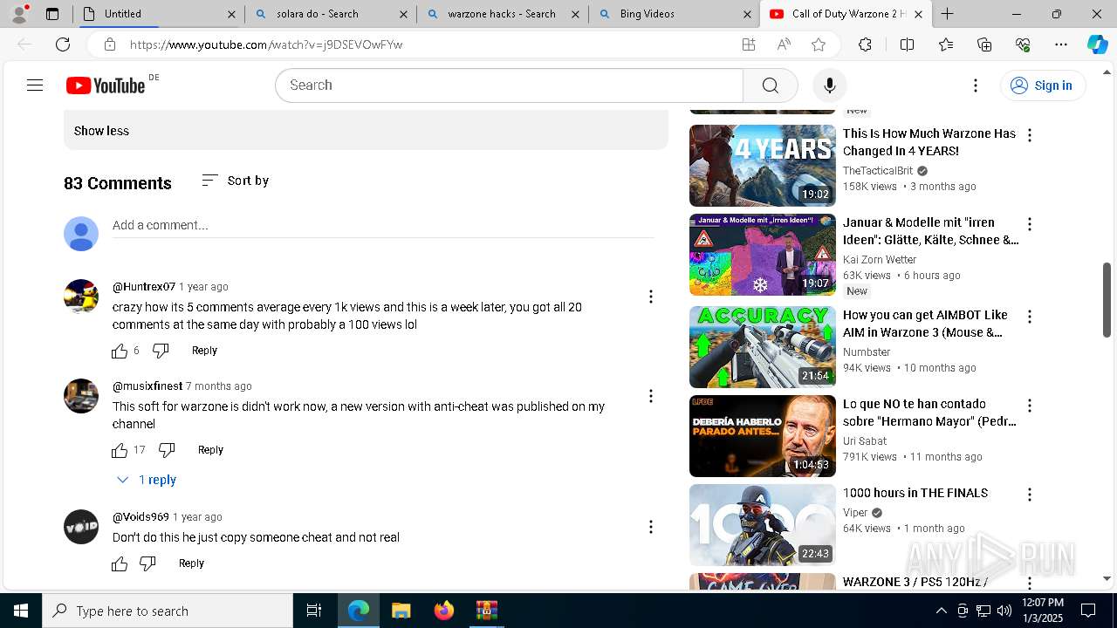Dislike the @musixfinest comment
Screen dimensions: 1117x628
point(167,450)
